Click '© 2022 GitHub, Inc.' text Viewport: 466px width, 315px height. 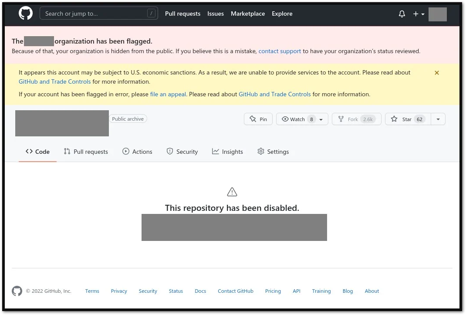[49, 291]
